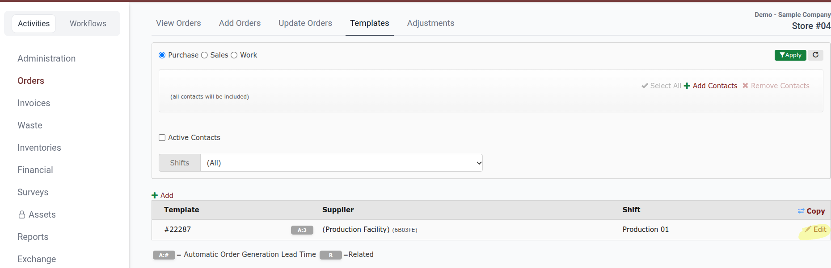Open Inventories in the sidebar
This screenshot has height=268, width=831.
point(39,148)
